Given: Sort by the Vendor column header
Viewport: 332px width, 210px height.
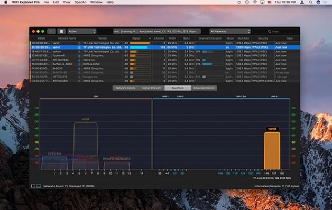Looking at the screenshot, I should [103, 38].
